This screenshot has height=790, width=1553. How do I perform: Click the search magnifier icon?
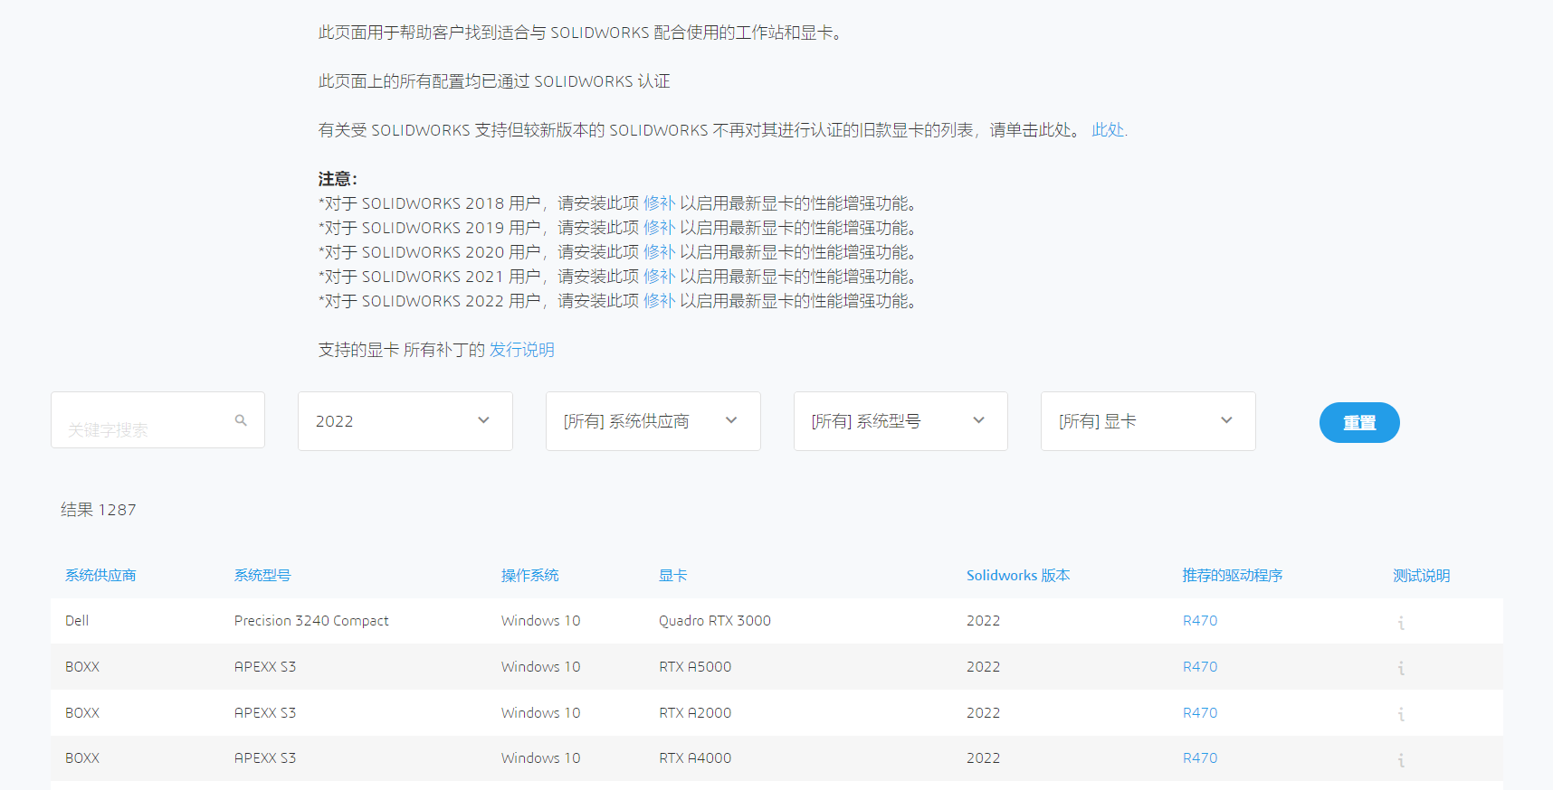point(241,420)
